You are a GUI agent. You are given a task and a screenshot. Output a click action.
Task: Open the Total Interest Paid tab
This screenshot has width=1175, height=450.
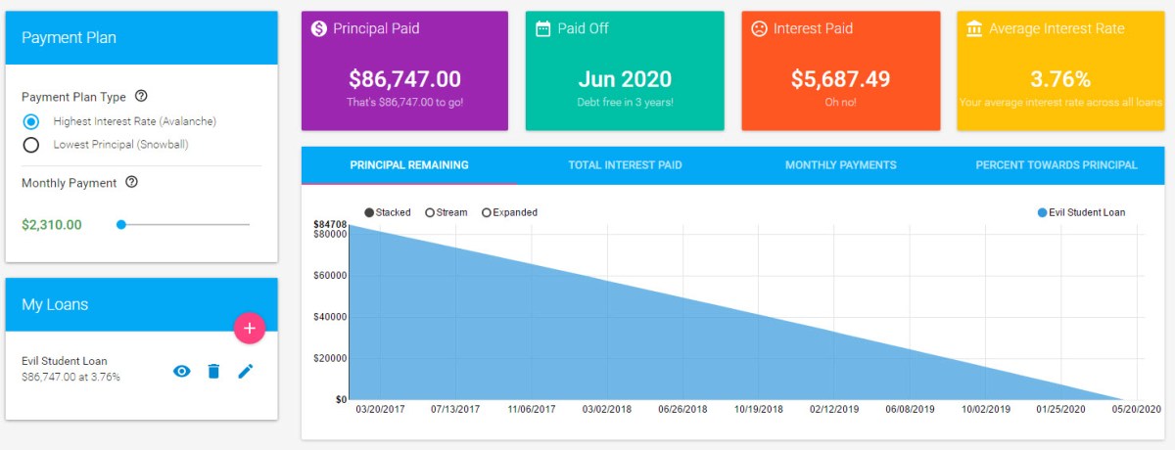point(625,165)
